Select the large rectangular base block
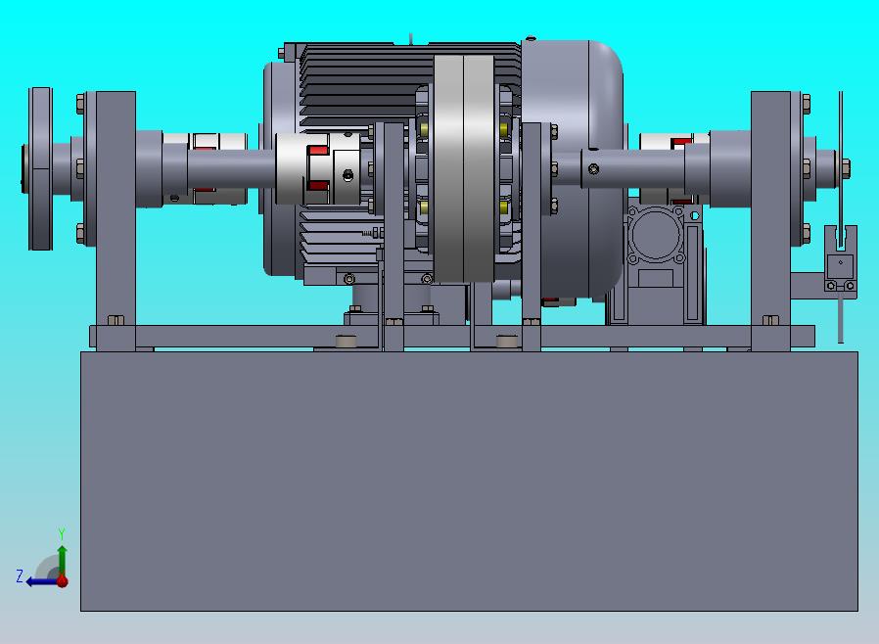Image resolution: width=879 pixels, height=644 pixels. [x=469, y=481]
